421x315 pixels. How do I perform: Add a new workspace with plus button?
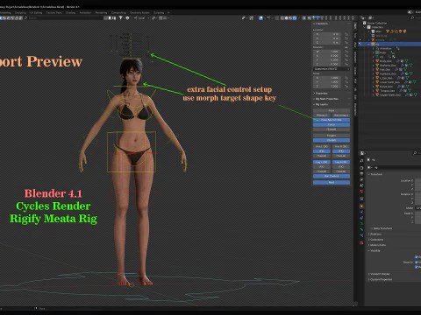(x=168, y=12)
